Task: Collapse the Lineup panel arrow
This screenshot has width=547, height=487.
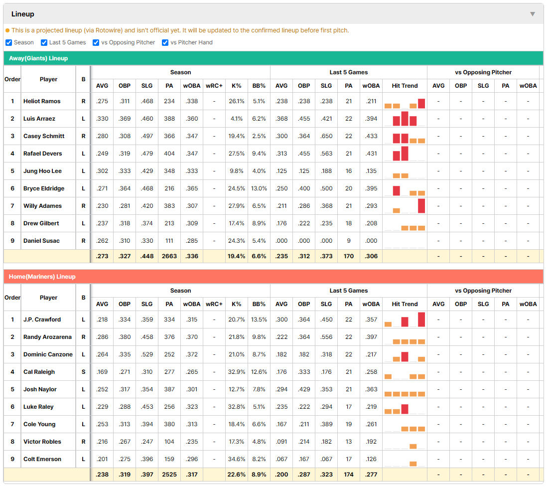Action: coord(533,14)
